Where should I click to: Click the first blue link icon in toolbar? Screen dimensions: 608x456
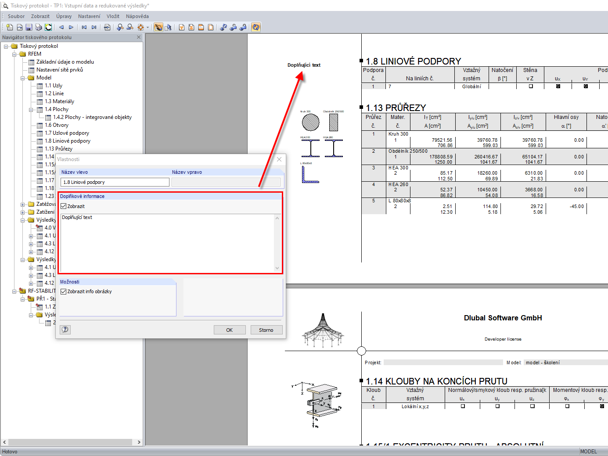(223, 27)
